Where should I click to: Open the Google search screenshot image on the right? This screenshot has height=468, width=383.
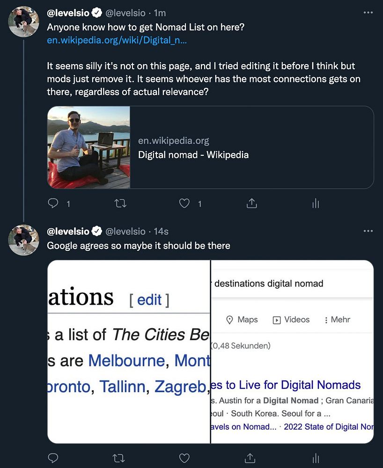[292, 351]
